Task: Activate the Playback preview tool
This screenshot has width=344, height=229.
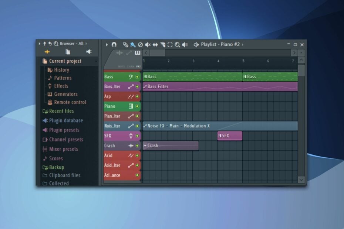Action: coord(185,44)
